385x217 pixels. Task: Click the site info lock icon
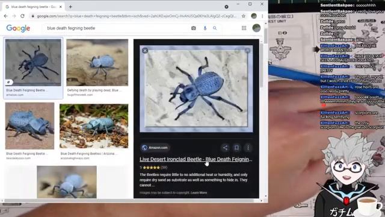pos(32,16)
